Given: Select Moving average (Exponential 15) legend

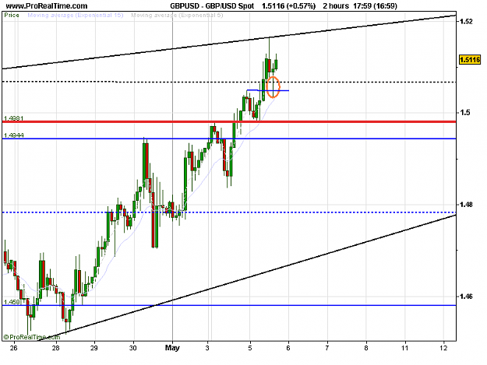Looking at the screenshot, I should click(76, 15).
